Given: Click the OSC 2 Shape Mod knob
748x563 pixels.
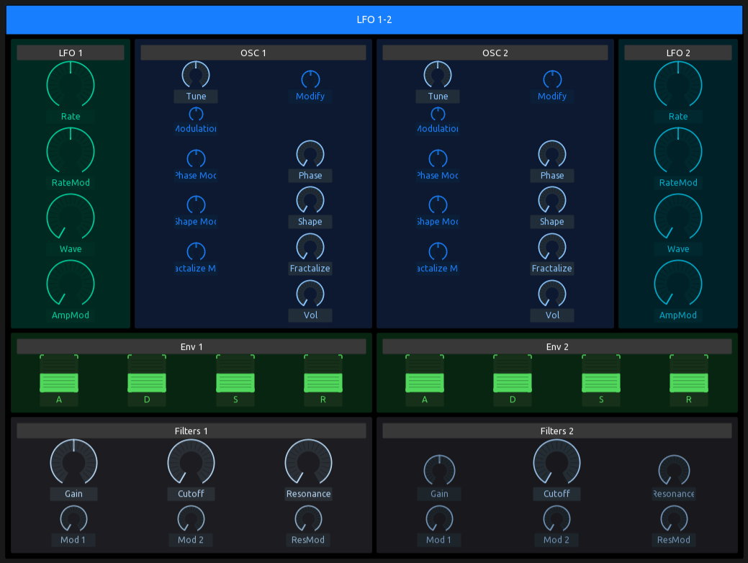Looking at the screenshot, I should [438, 205].
